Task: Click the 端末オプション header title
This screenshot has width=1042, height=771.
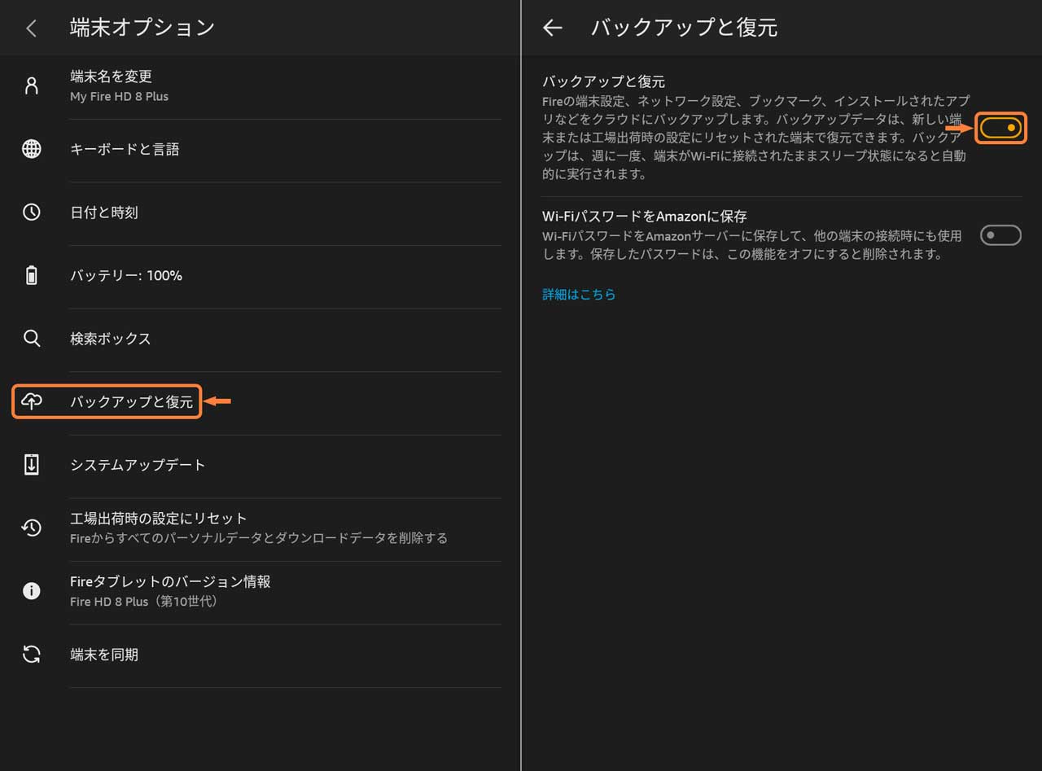Action: pos(142,28)
